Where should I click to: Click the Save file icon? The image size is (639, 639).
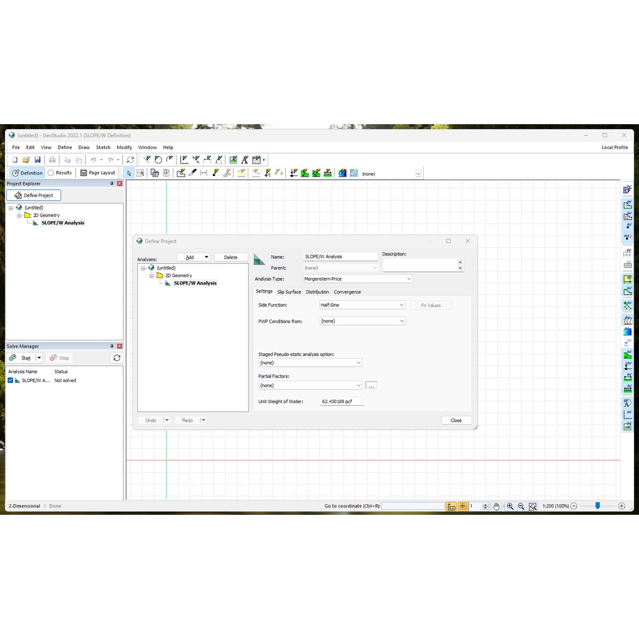[x=37, y=160]
